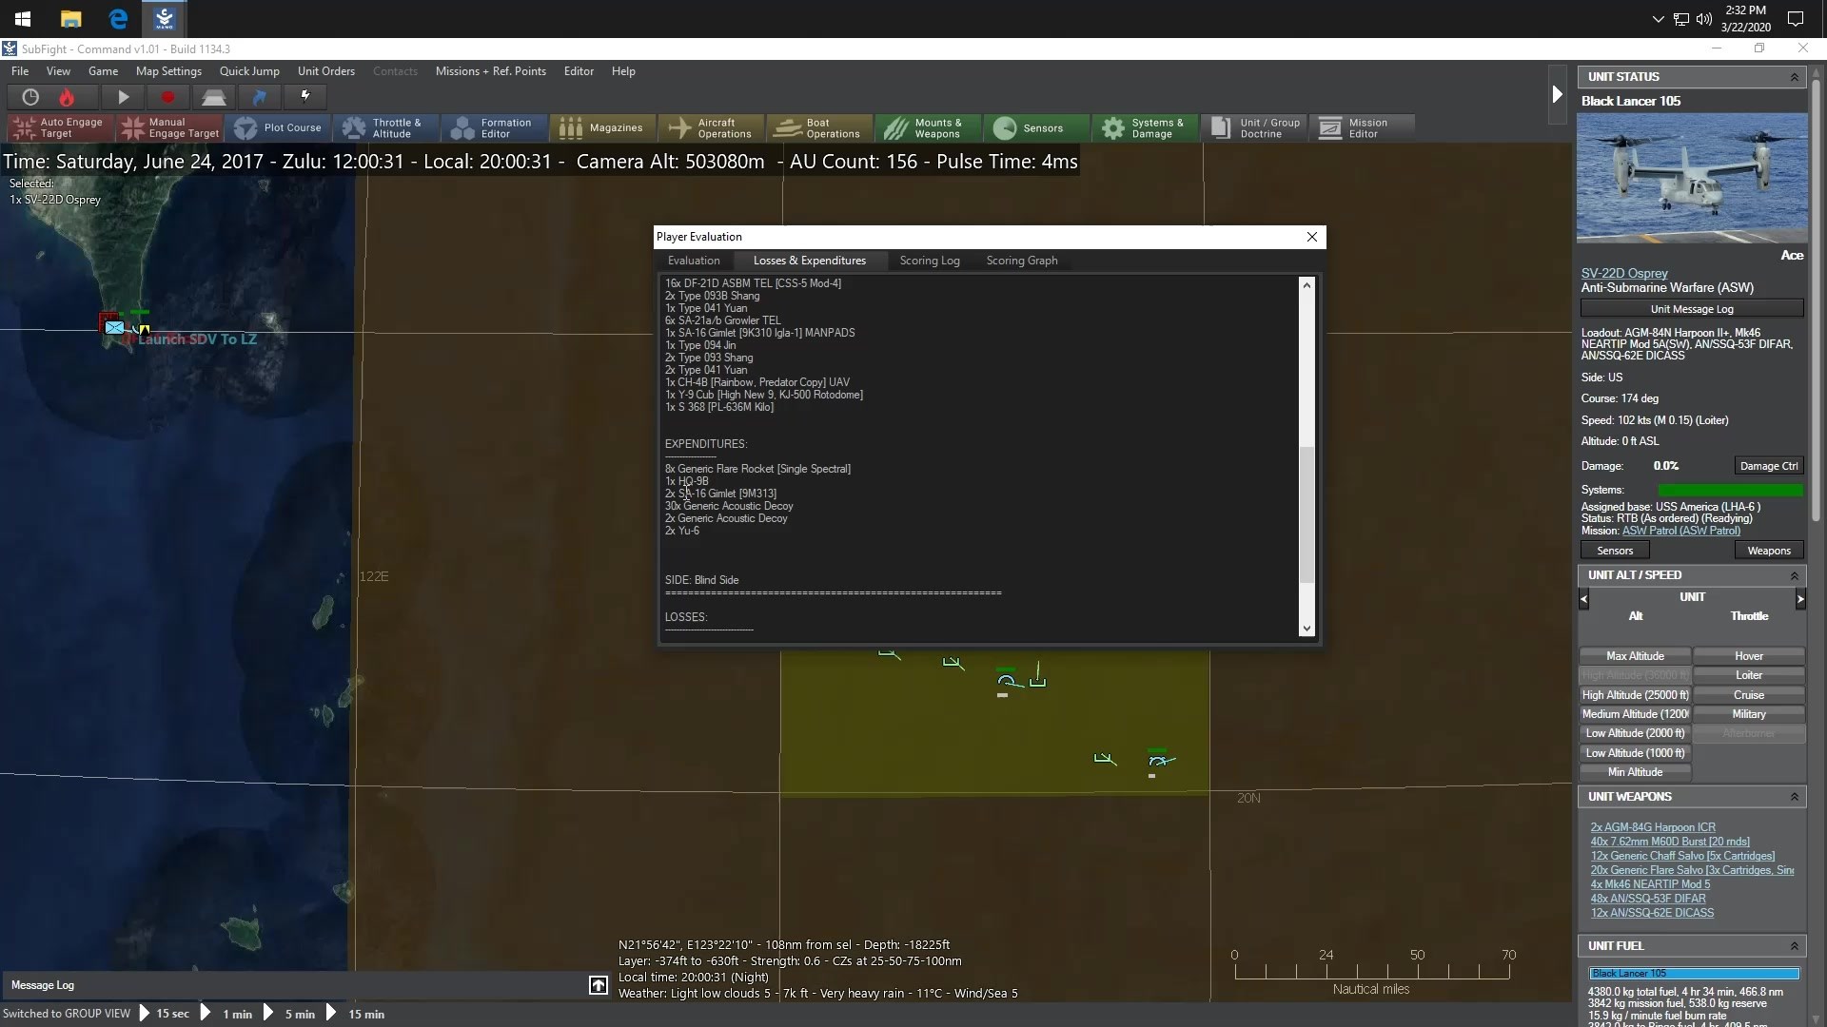Open the Unit Message Log
1827x1027 pixels.
(1692, 309)
